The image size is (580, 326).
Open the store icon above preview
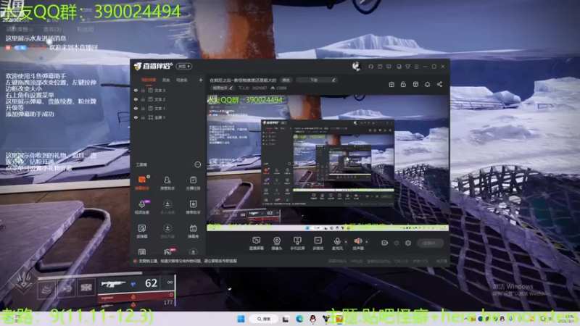click(x=415, y=84)
